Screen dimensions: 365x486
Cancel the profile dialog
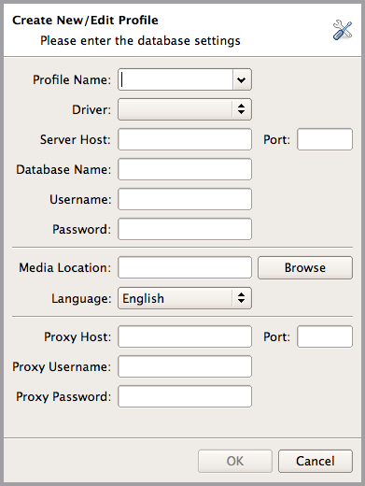click(316, 461)
